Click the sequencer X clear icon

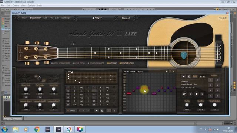click(x=170, y=71)
